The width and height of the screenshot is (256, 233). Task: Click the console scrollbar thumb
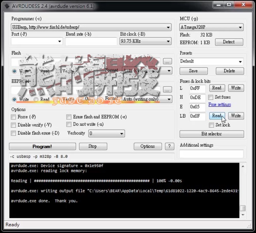coord(243,208)
